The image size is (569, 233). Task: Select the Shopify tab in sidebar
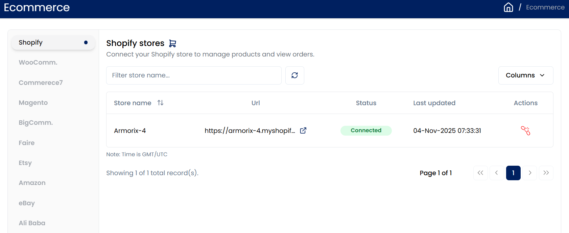[53, 43]
